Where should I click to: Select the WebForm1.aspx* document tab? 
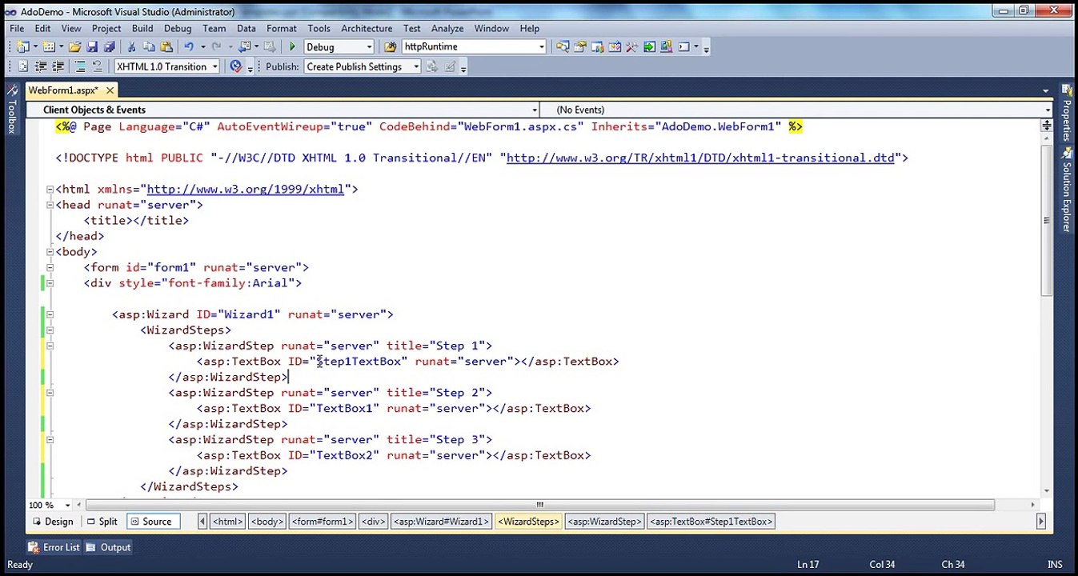63,90
